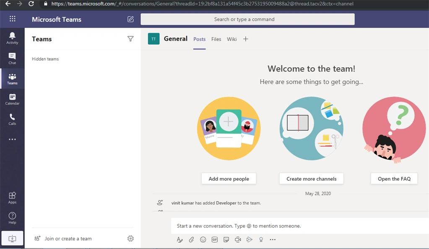
Task: Reload the browser page
Action: pyautogui.click(x=31, y=3)
